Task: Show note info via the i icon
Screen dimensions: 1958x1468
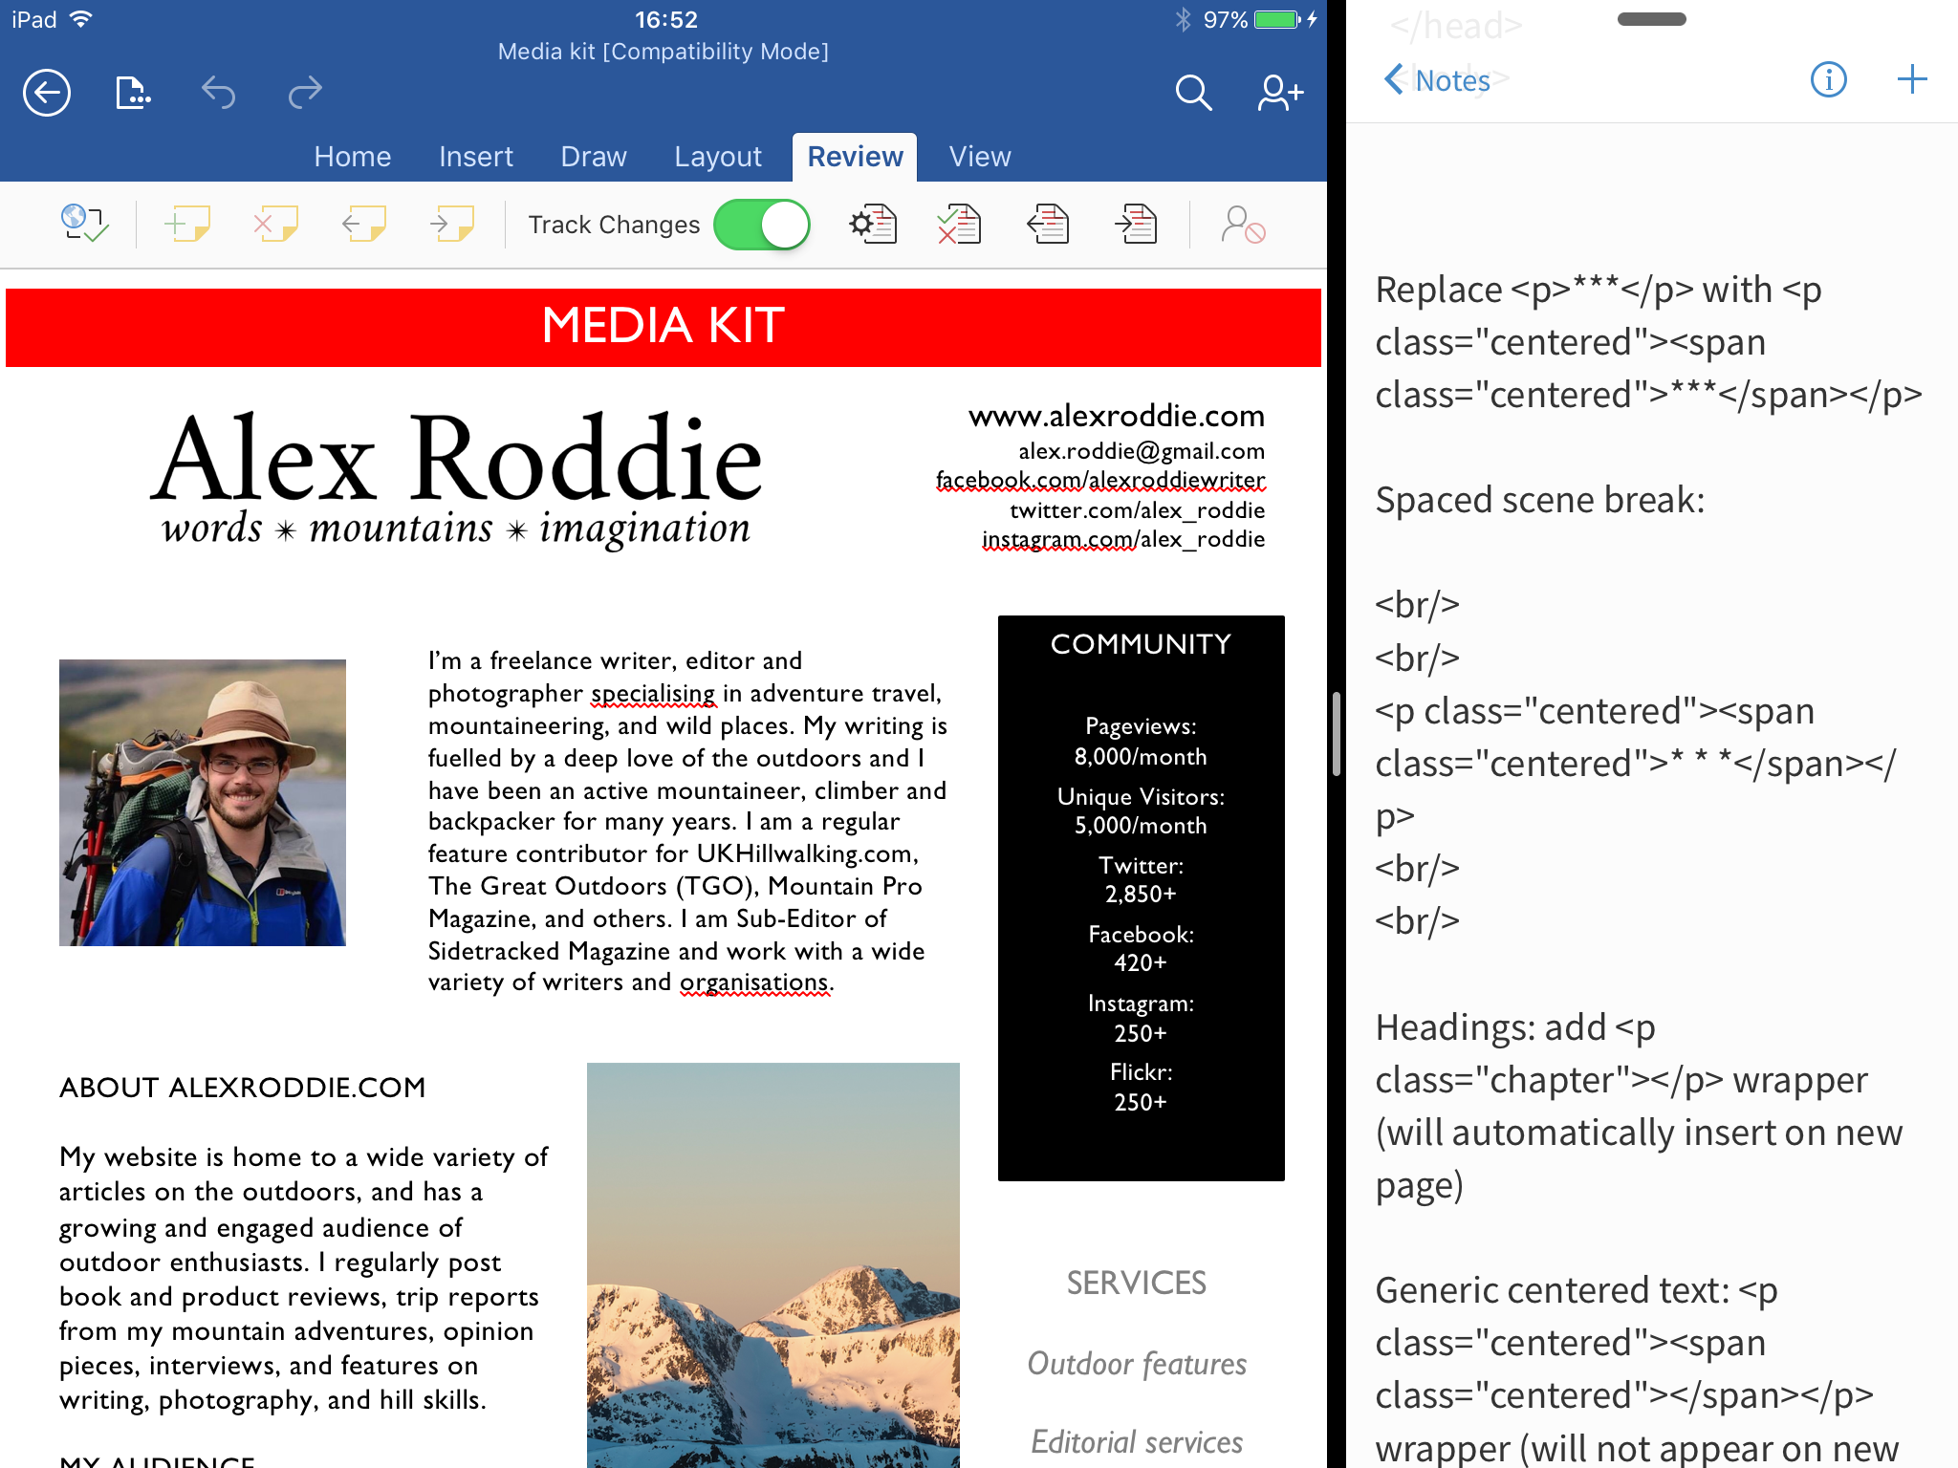Action: point(1827,80)
